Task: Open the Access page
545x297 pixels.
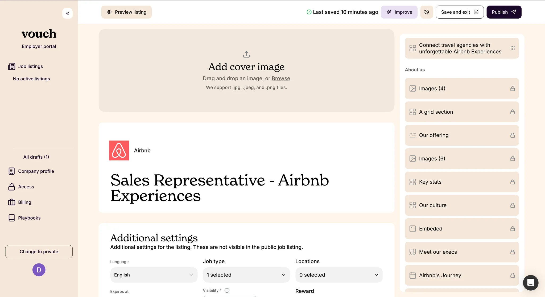Action: click(26, 187)
